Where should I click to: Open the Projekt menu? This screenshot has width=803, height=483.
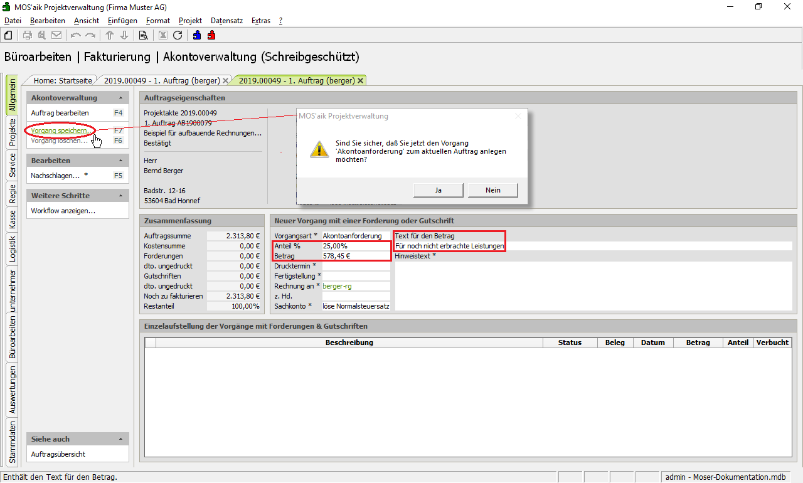[190, 21]
